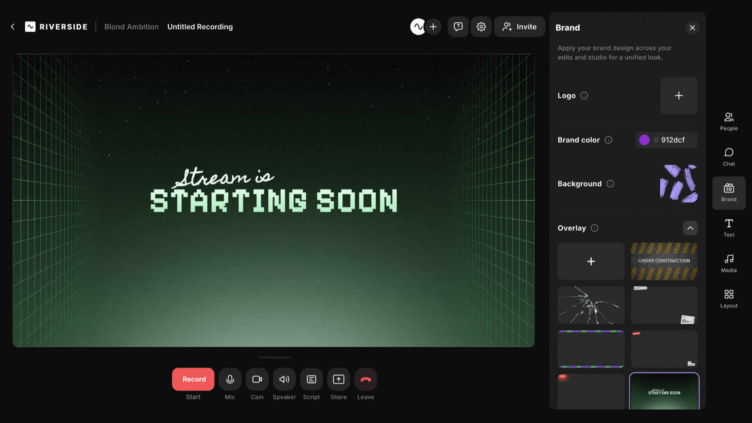Click info icon beside Brand color

pyautogui.click(x=608, y=140)
